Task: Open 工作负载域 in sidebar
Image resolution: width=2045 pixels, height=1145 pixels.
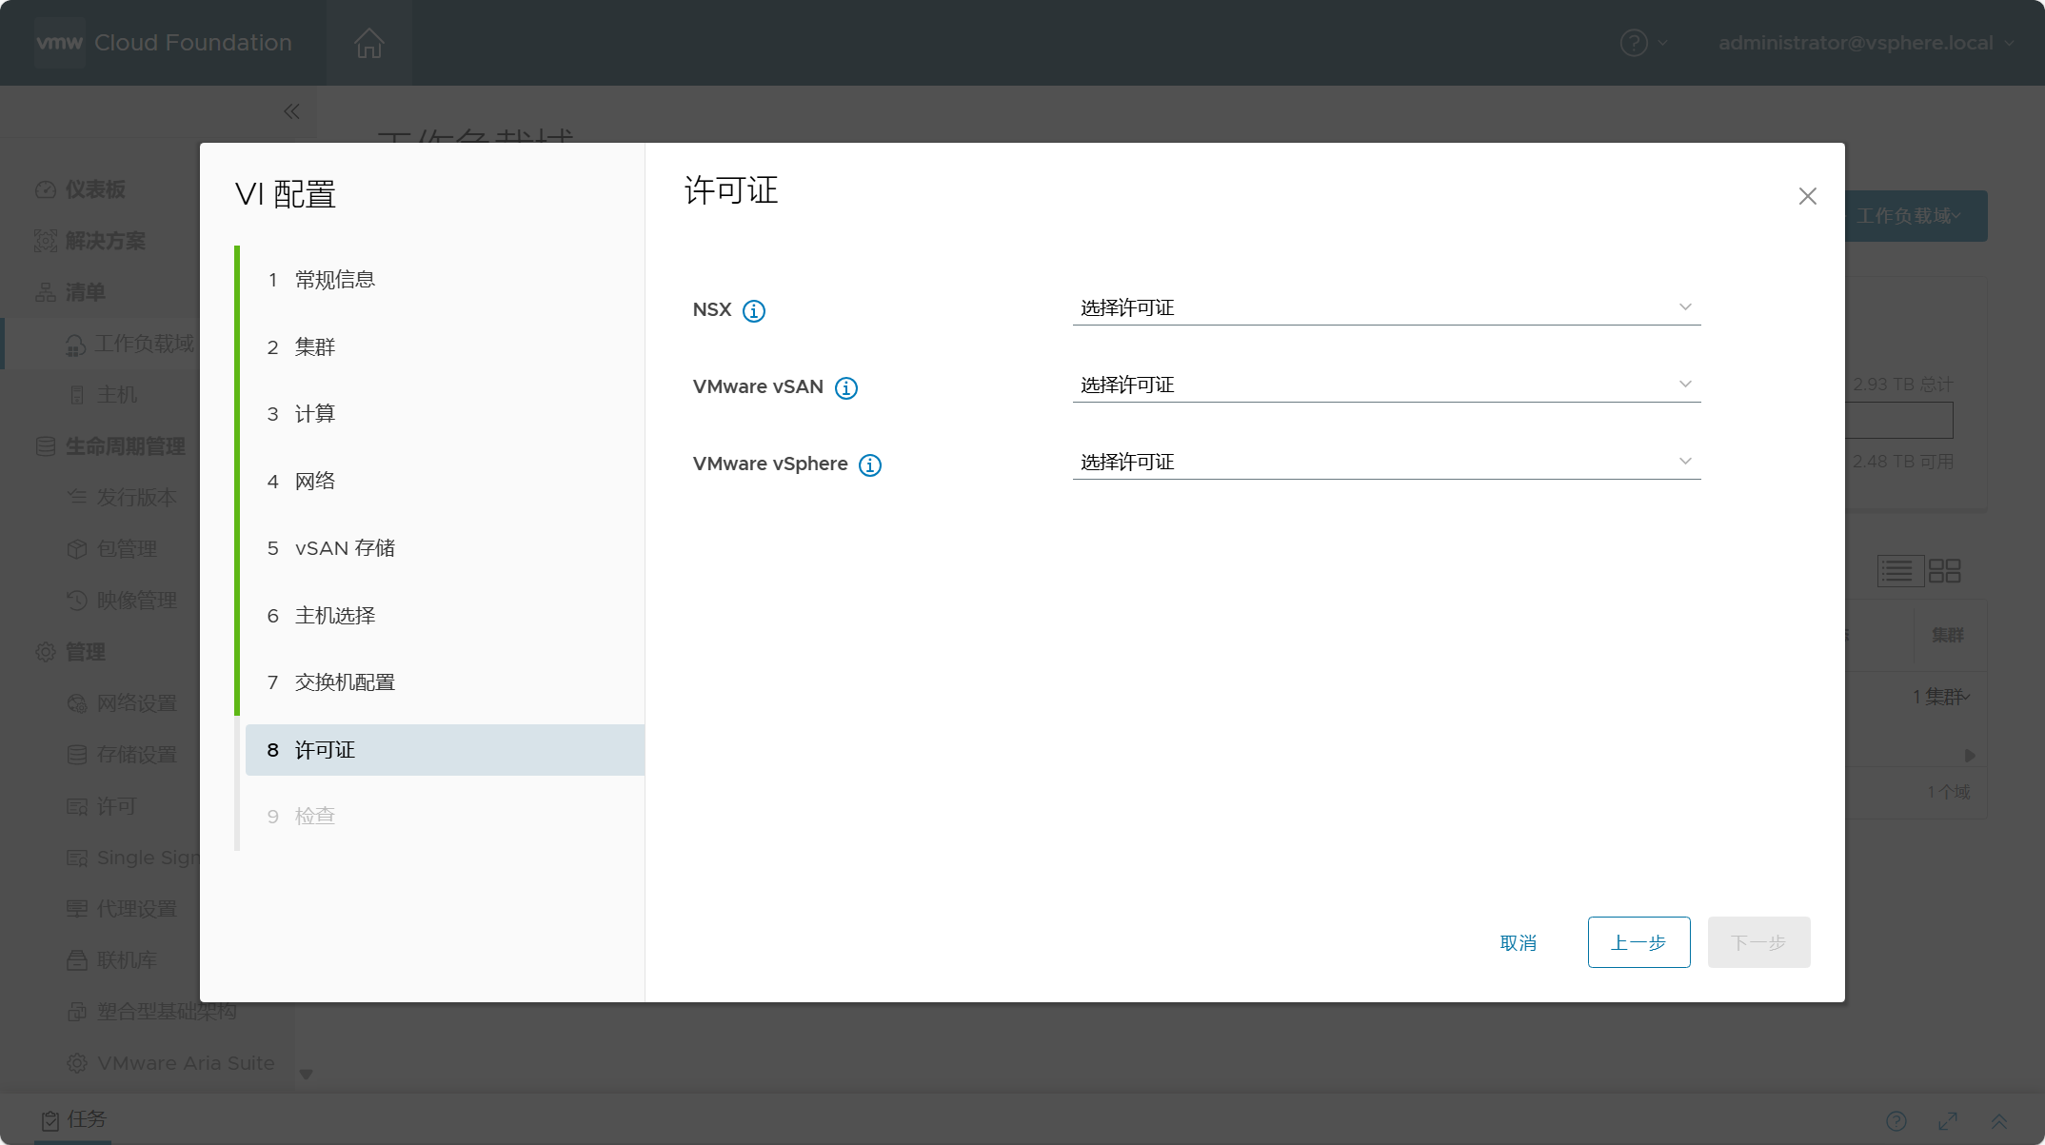Action: pyautogui.click(x=145, y=344)
